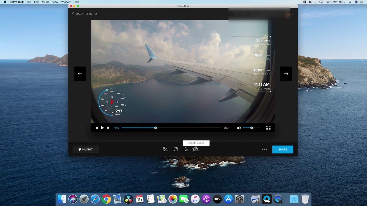Open Adjust Gauges tool
This screenshot has width=367, height=206.
pyautogui.click(x=195, y=149)
